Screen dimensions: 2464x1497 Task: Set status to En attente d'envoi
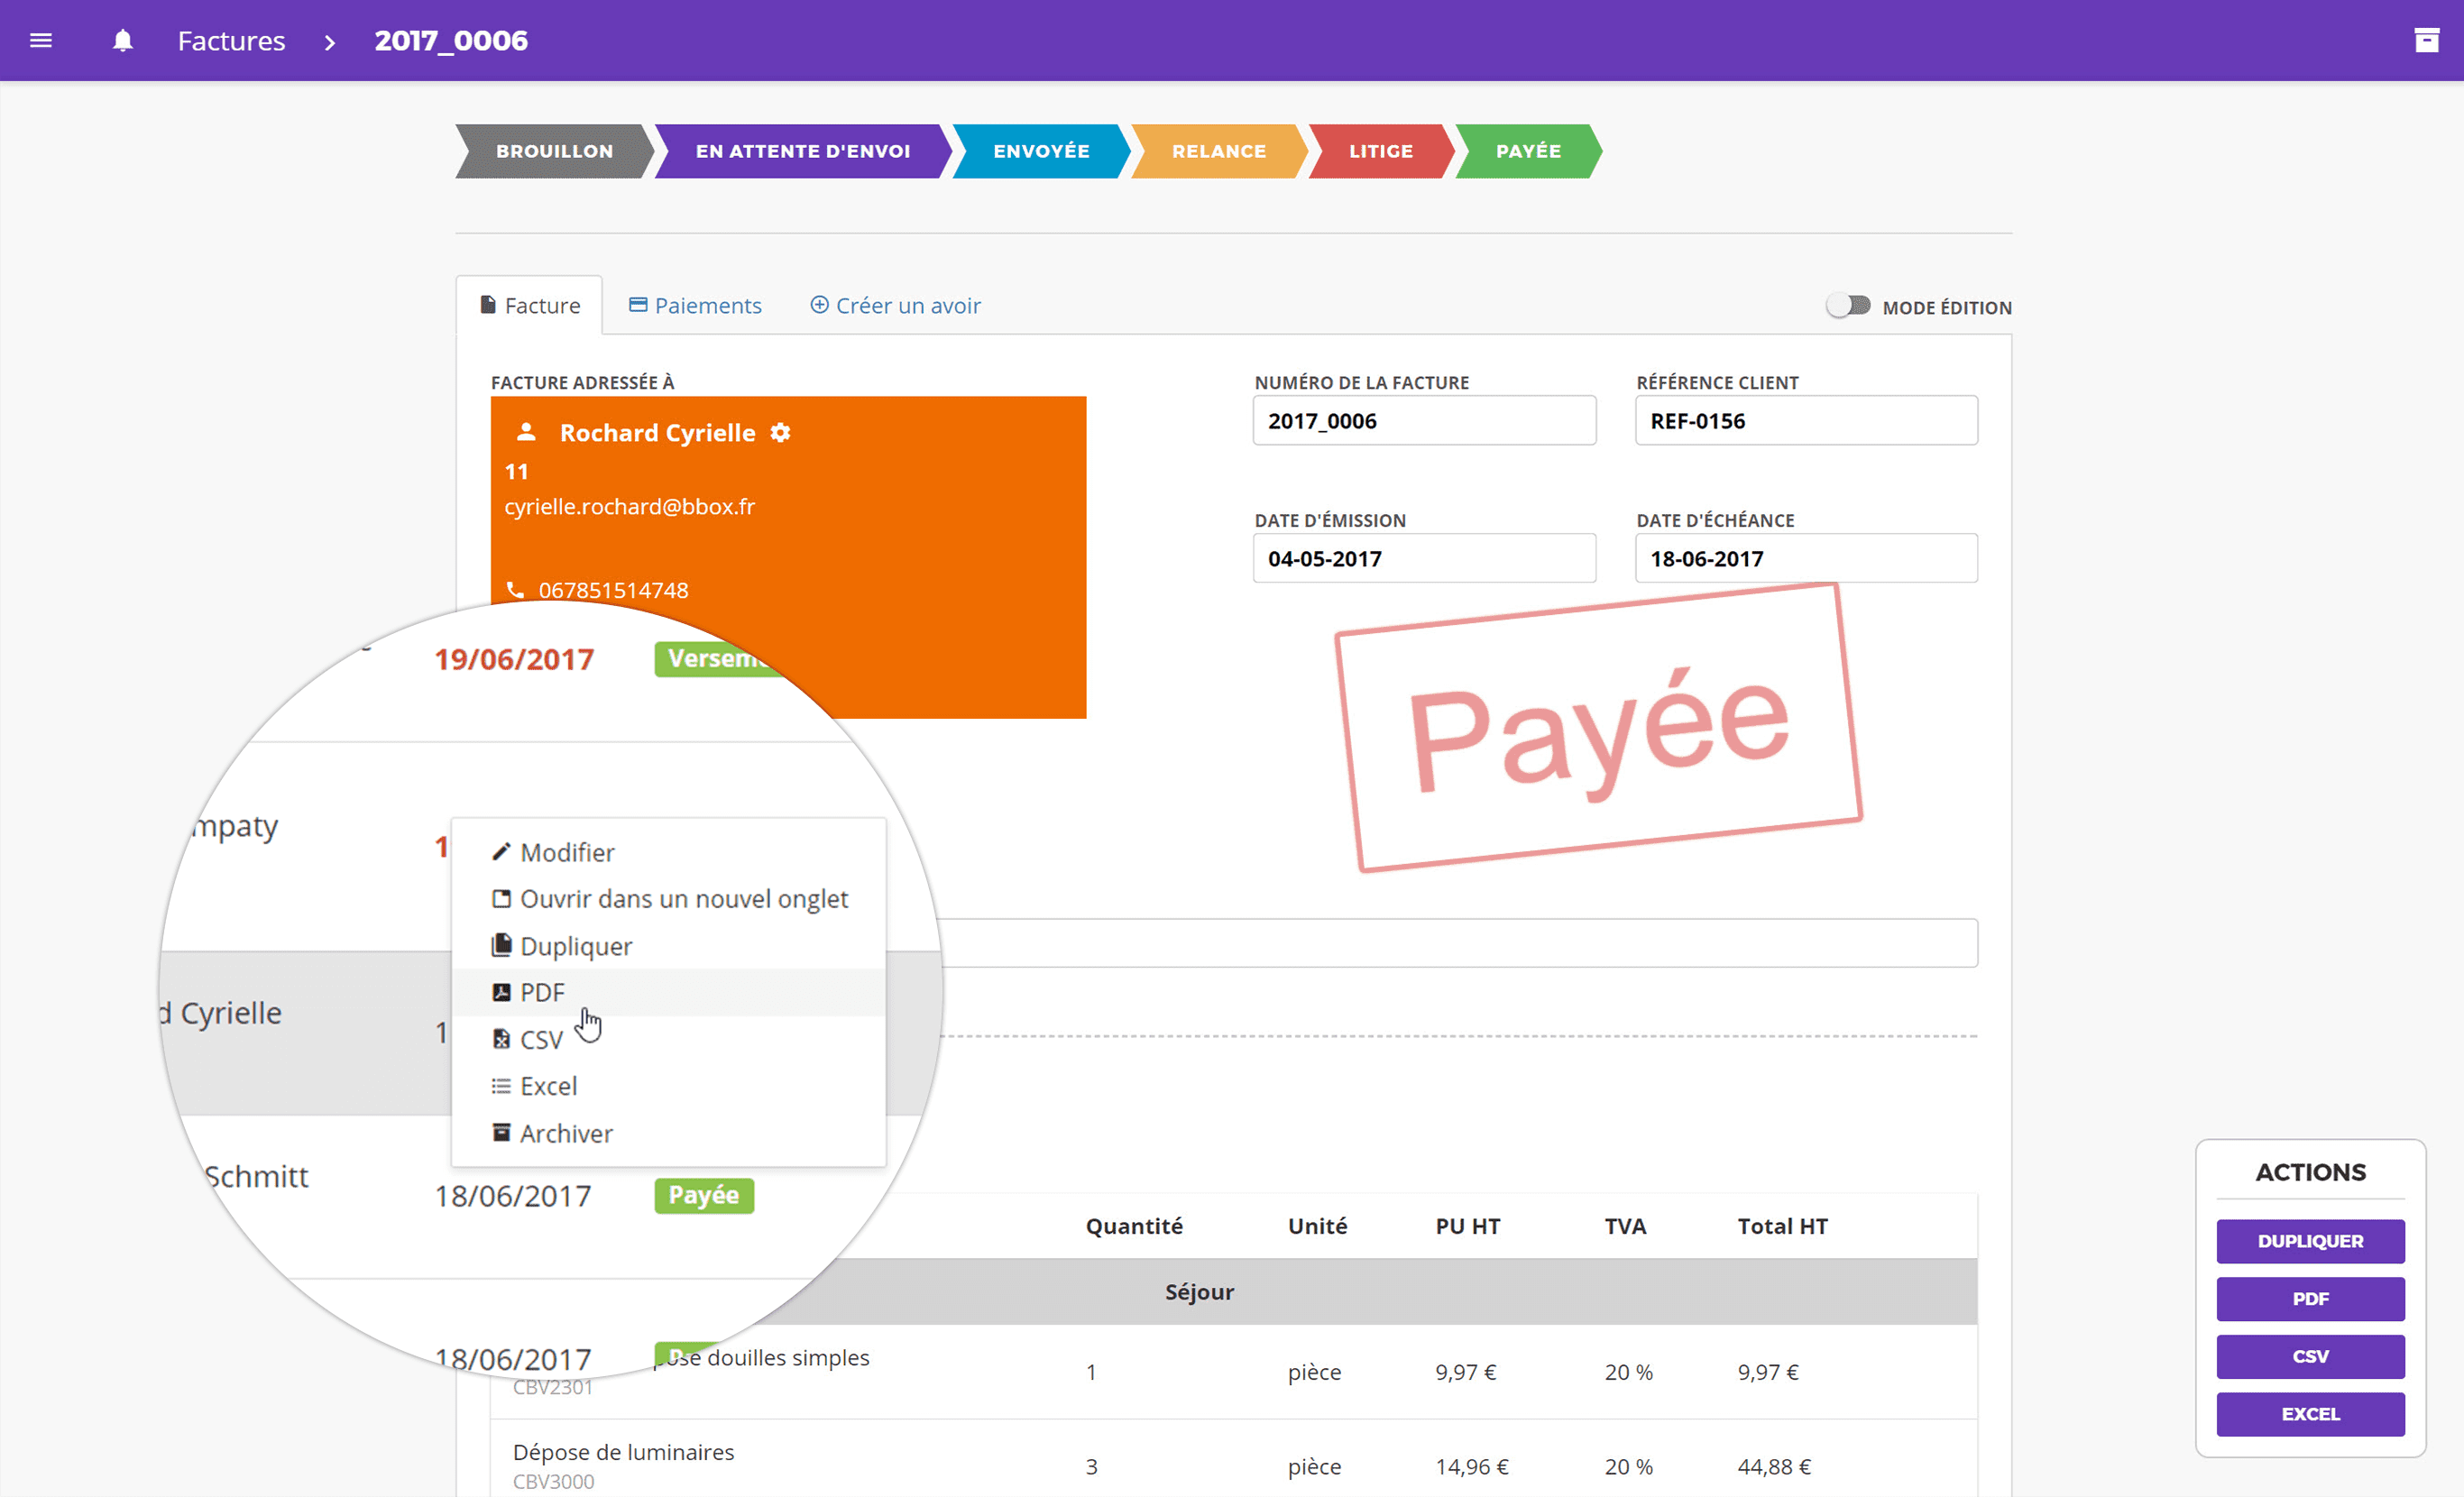click(x=803, y=151)
